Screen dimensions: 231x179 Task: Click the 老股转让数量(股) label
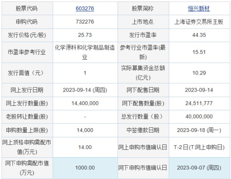tap(27, 117)
